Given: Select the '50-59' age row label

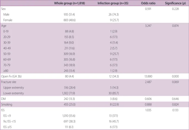Looking at the screenshot, I should (7, 54).
